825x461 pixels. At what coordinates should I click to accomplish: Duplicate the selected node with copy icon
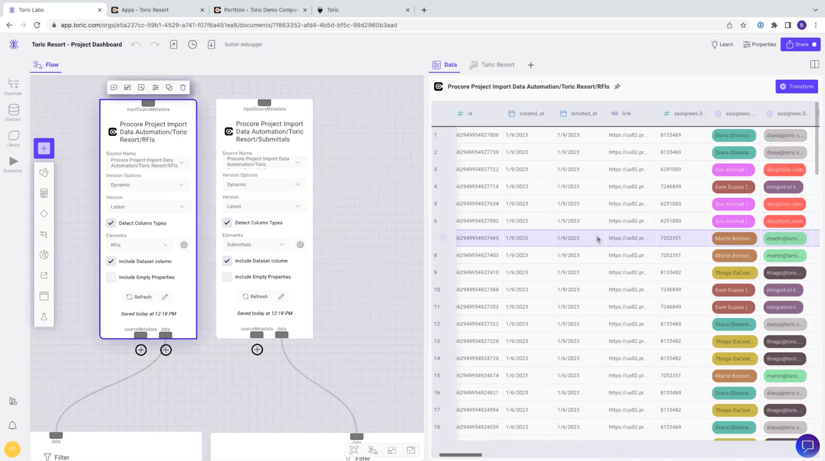coord(169,88)
